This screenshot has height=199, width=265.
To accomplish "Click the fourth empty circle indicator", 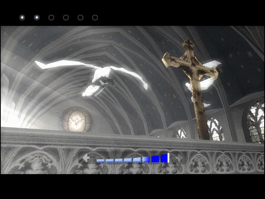I will 66,18.
